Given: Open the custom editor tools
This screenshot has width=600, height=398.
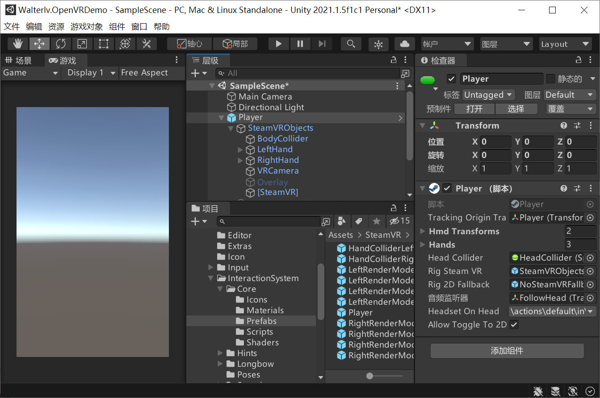Looking at the screenshot, I should (147, 44).
